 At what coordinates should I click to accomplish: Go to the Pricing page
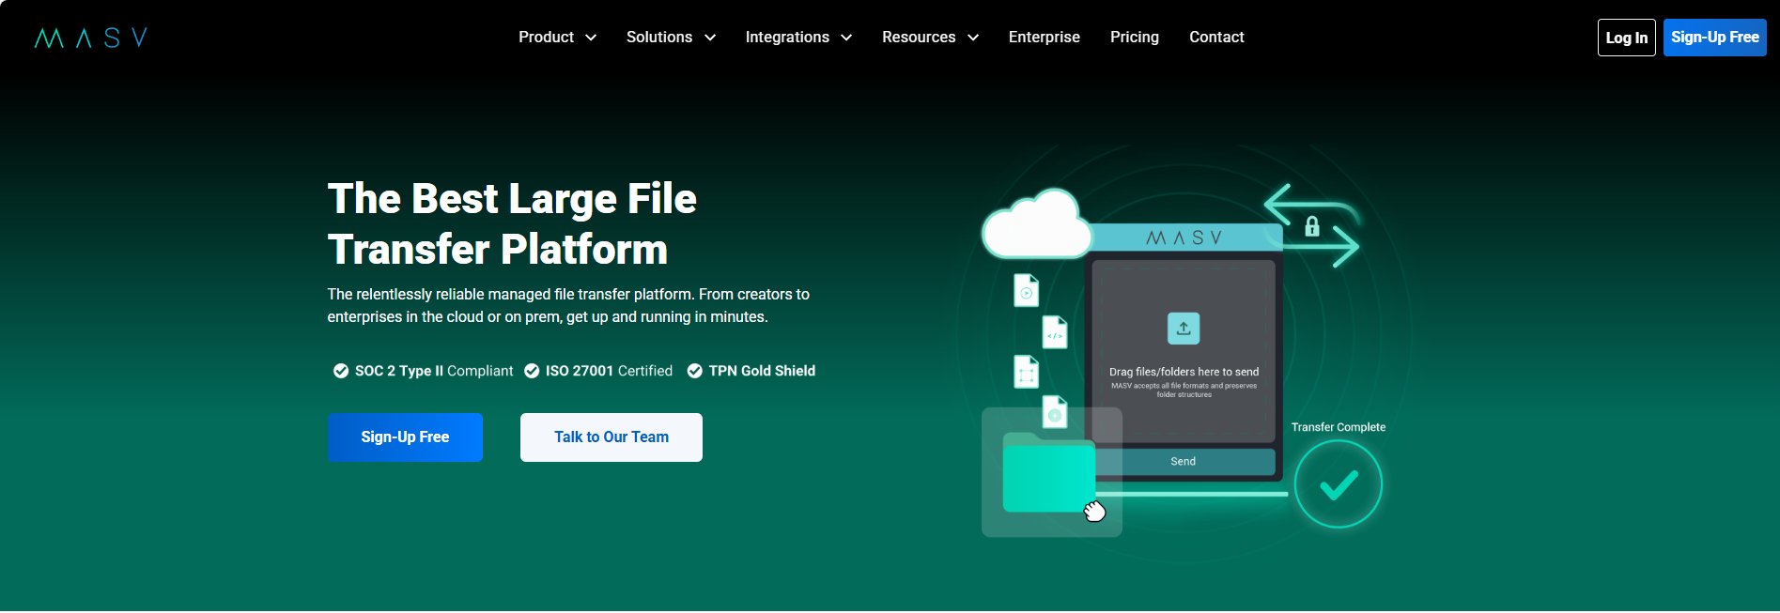pos(1135,37)
